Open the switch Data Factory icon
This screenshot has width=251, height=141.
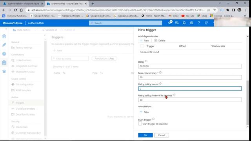177,23
